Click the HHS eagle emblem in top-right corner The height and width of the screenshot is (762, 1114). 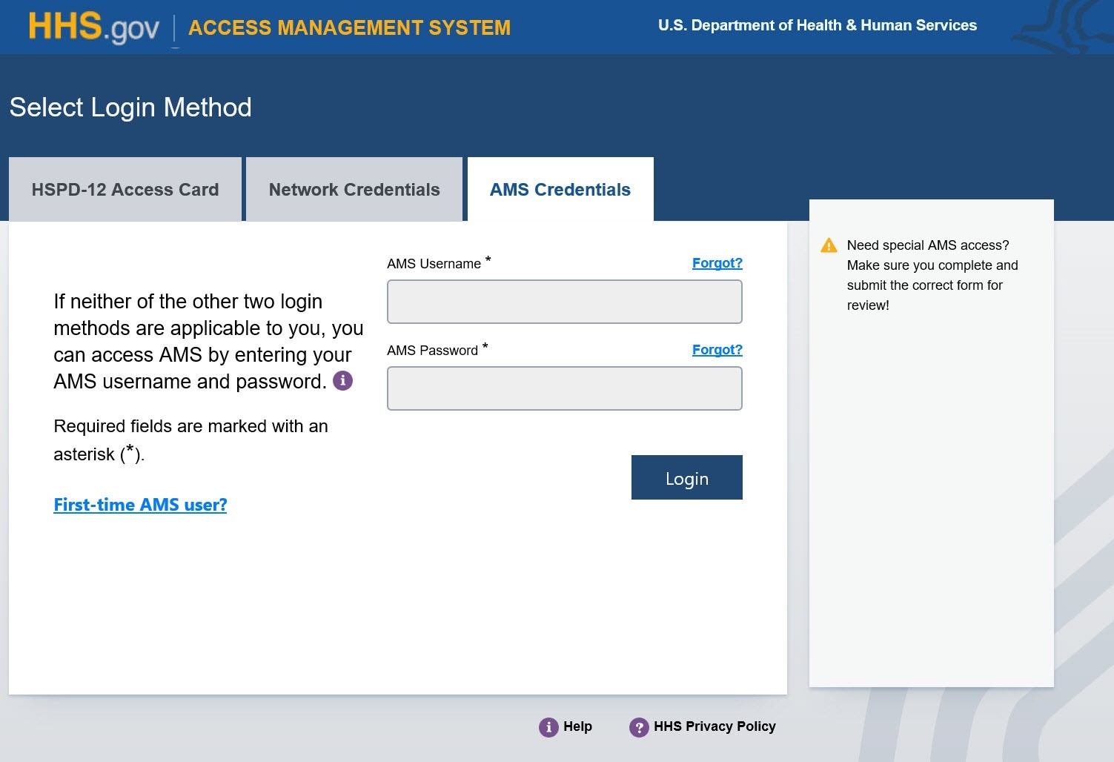tap(1067, 27)
